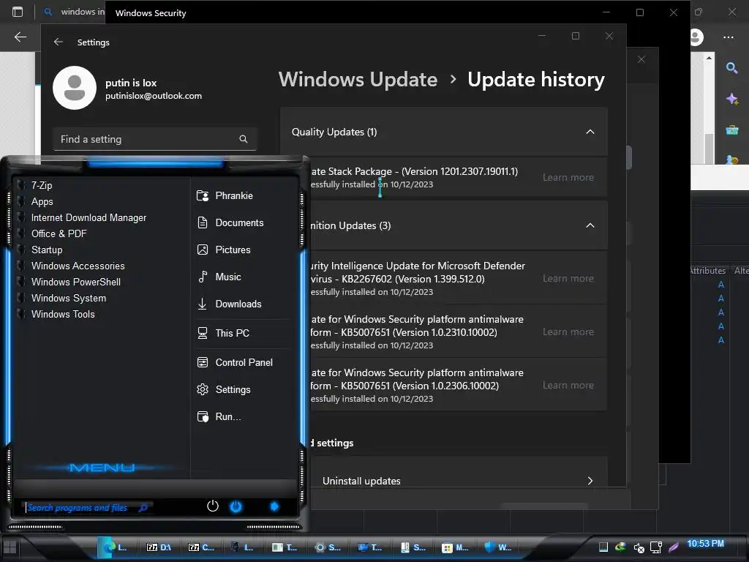This screenshot has height=562, width=749.
Task: Open Microsoft Store taskbar button
Action: pyautogui.click(x=454, y=547)
